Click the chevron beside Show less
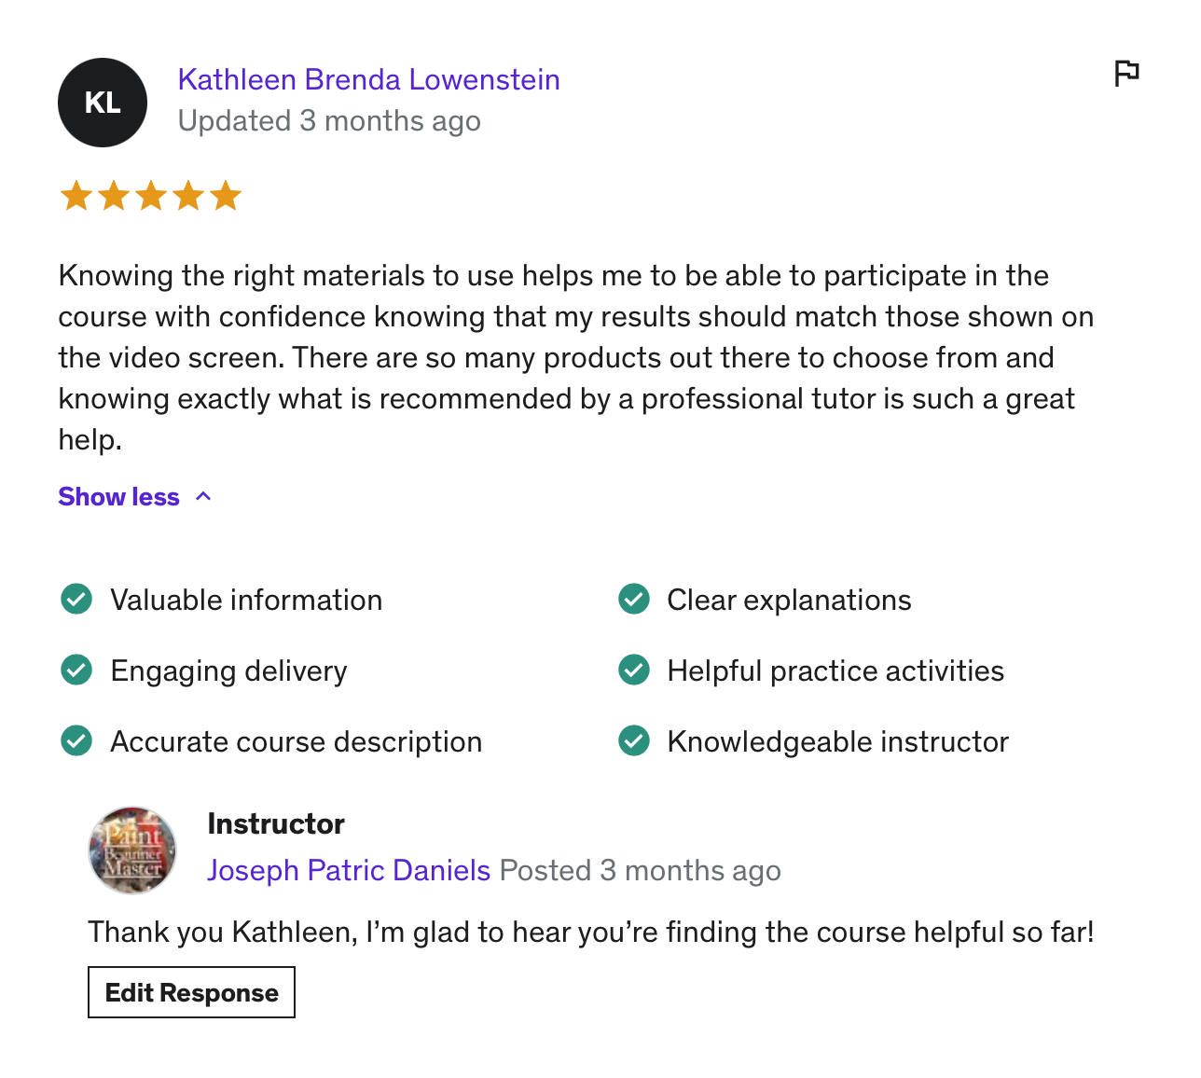This screenshot has height=1078, width=1201. pos(203,496)
